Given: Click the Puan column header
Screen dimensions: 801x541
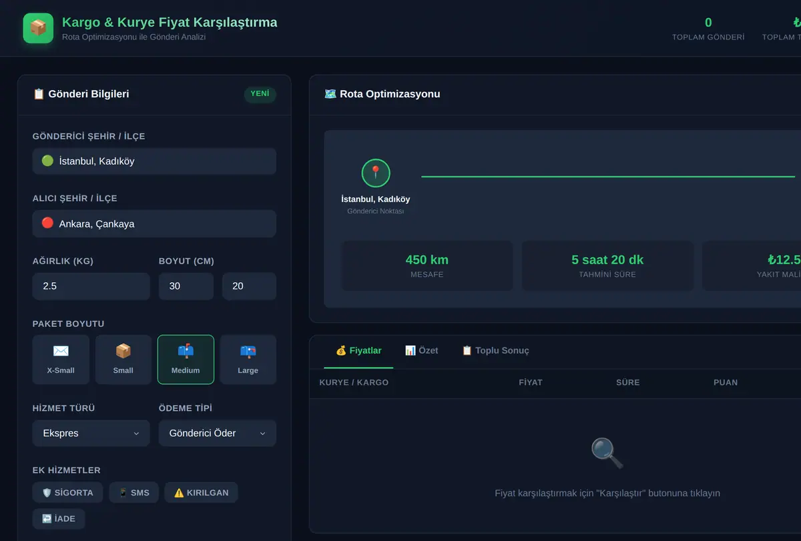Looking at the screenshot, I should 726,383.
